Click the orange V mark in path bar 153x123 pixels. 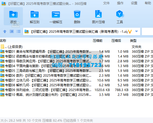point(130,31)
